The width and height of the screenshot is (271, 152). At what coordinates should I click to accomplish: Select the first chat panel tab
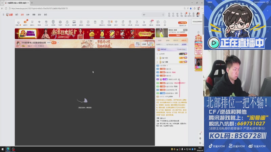point(160,41)
